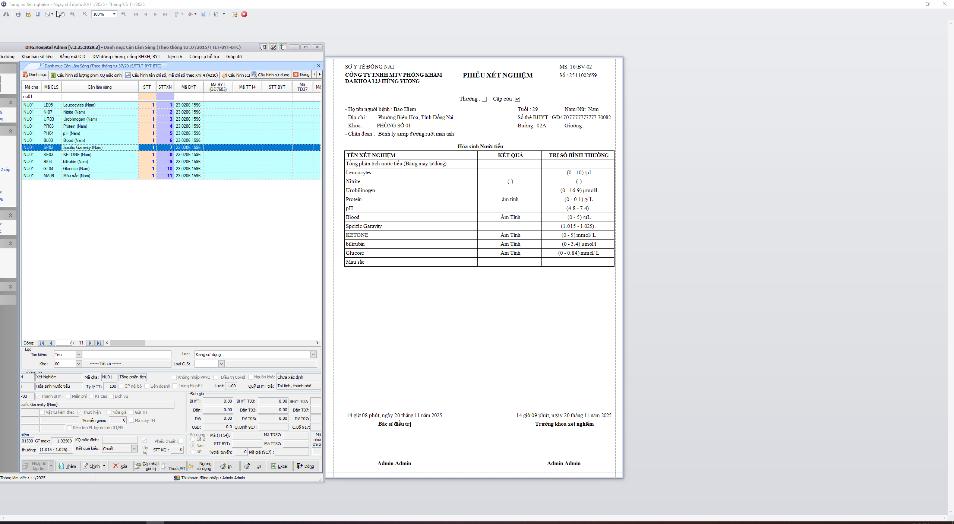The image size is (954, 524).
Task: Click the Thêm button
Action: click(x=68, y=466)
